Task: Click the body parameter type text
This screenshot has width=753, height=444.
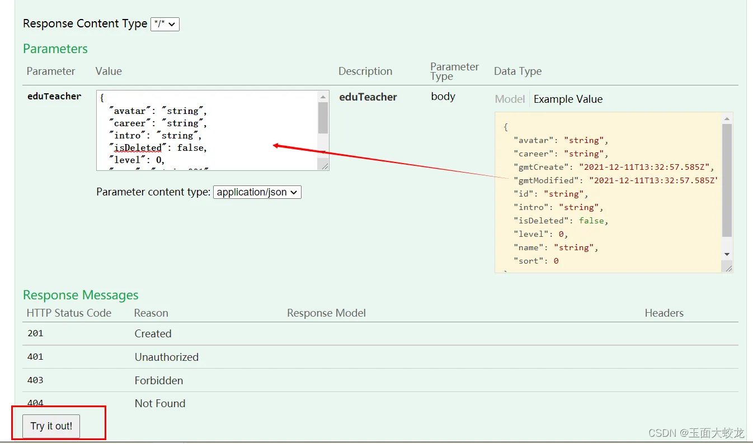Action: click(x=443, y=97)
